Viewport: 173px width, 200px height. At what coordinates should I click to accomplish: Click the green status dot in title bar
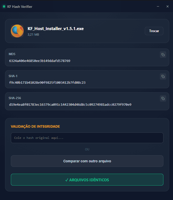[x=4, y=7]
